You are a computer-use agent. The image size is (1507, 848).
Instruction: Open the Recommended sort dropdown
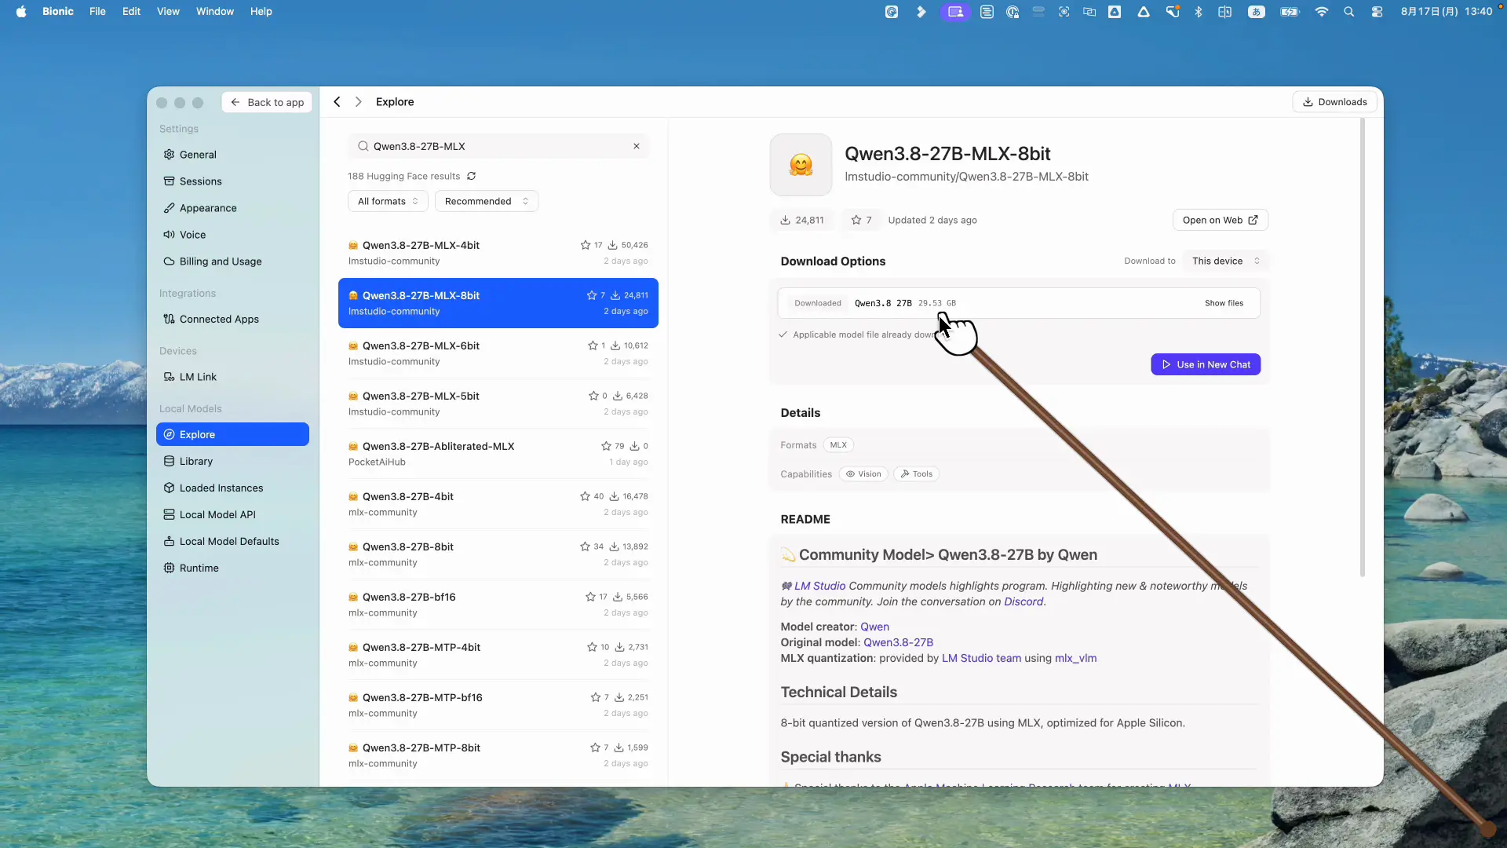coord(487,201)
